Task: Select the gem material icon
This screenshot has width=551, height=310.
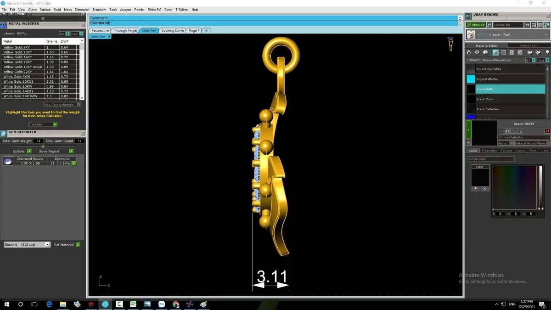Action: [x=477, y=52]
